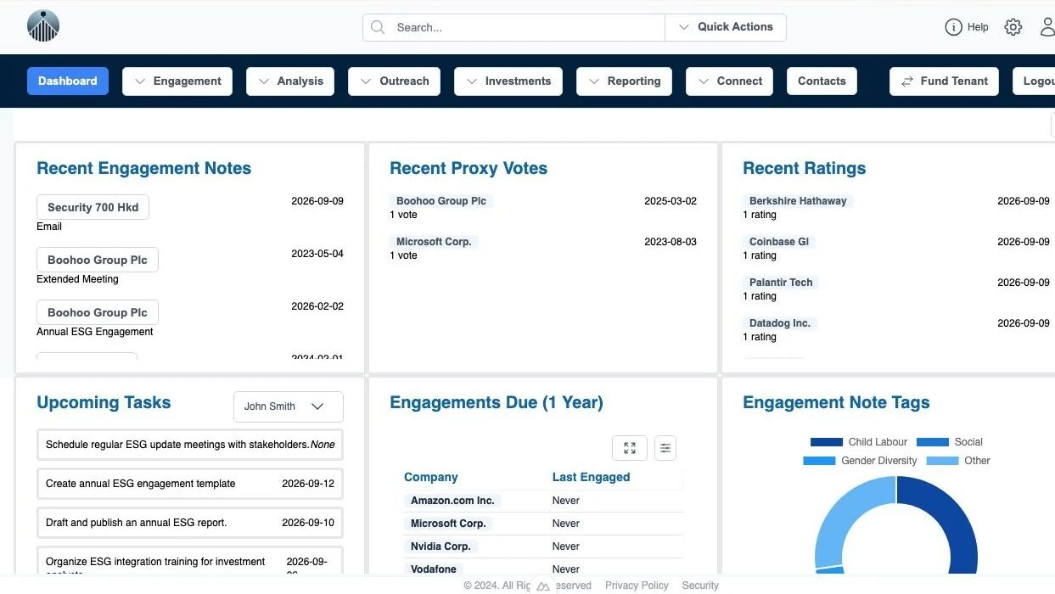This screenshot has height=594, width=1055.
Task: Open the John Smith assignee dropdown
Action: point(289,406)
